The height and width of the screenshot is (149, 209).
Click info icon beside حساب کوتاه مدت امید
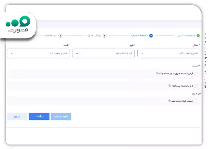(169, 101)
